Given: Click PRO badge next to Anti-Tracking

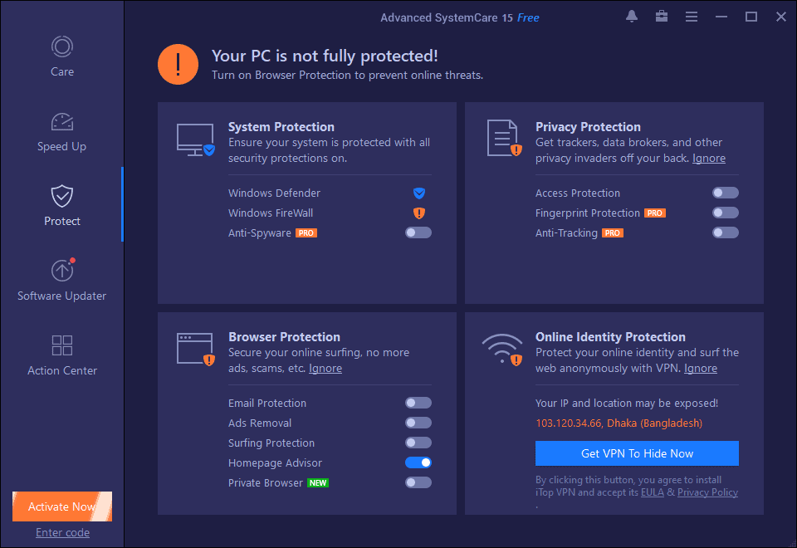Looking at the screenshot, I should [613, 232].
